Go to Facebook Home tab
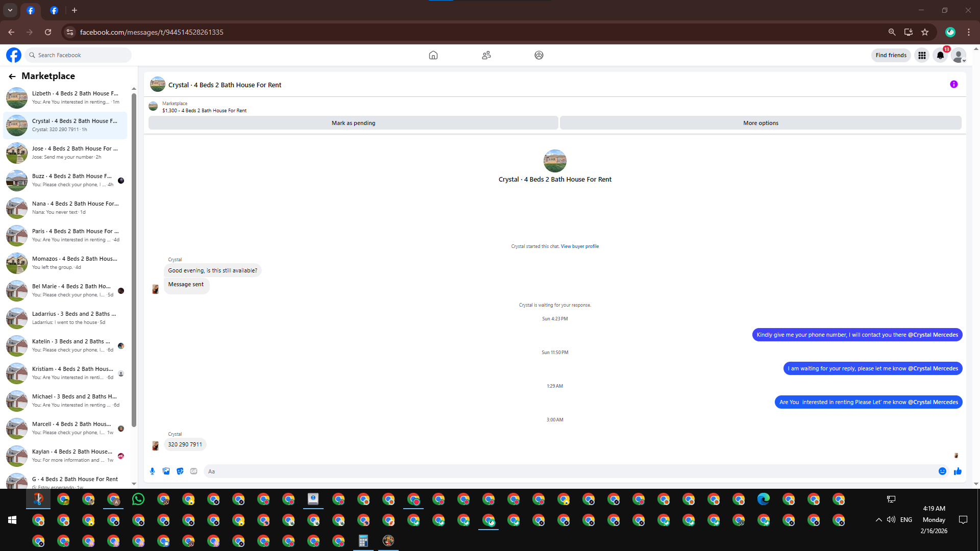 (x=433, y=55)
